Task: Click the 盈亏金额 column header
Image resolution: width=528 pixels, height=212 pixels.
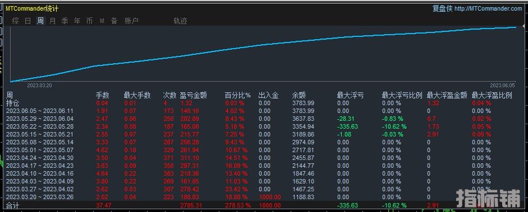Action: point(193,96)
